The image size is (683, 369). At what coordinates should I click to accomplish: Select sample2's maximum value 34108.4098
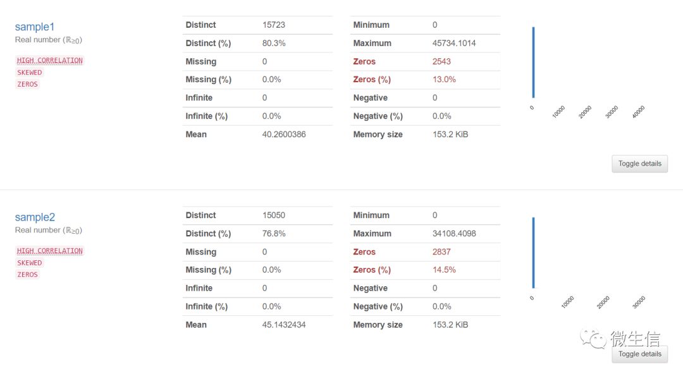(x=454, y=234)
